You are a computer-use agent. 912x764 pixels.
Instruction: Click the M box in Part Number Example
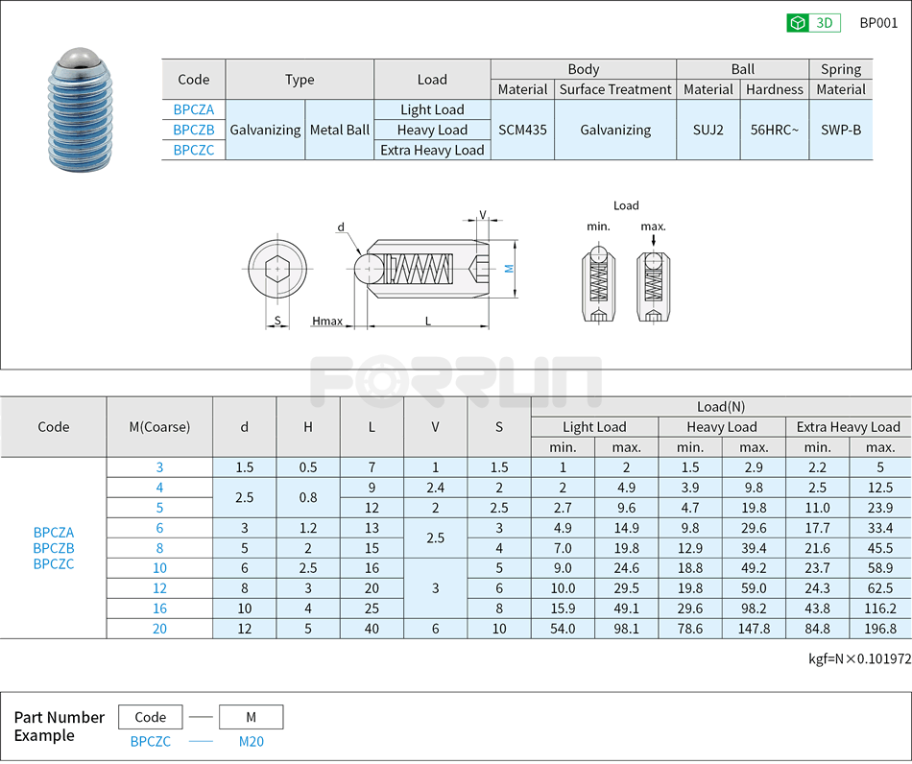tap(251, 717)
